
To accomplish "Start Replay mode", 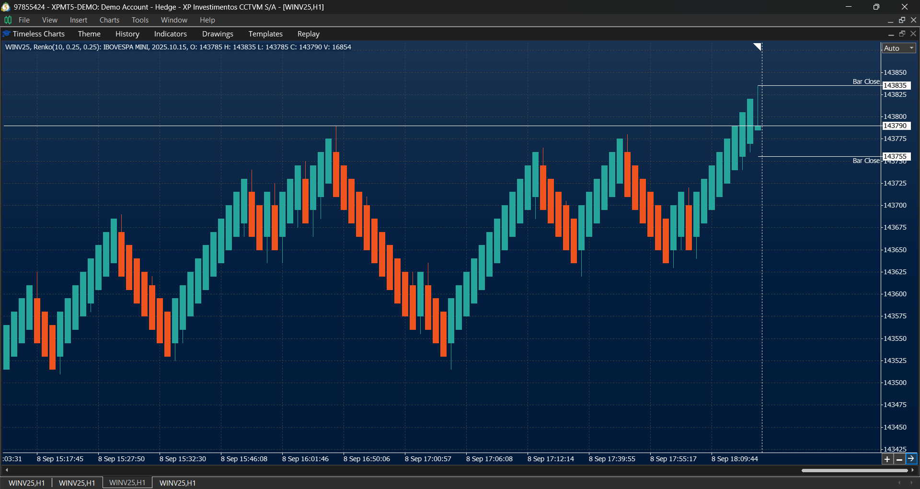I will [x=308, y=34].
